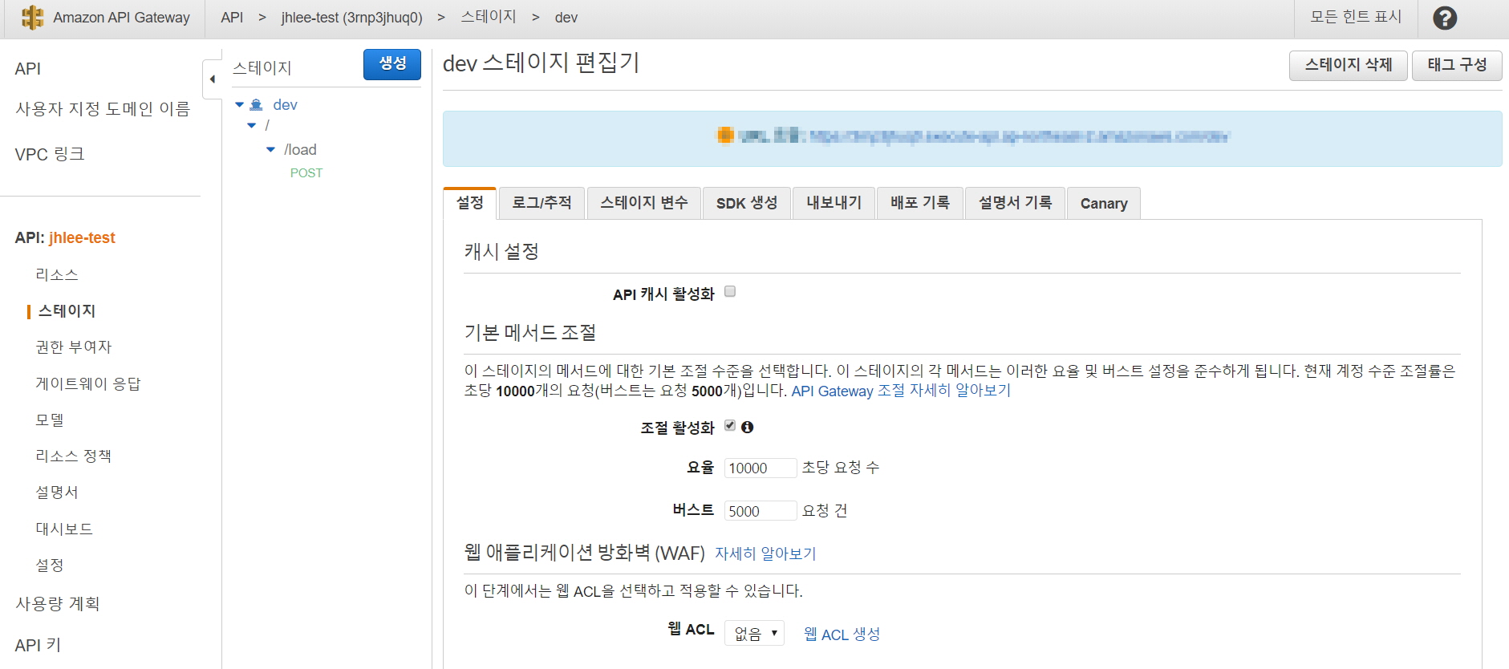Switch to the Canary tab
This screenshot has width=1509, height=669.
[x=1104, y=204]
